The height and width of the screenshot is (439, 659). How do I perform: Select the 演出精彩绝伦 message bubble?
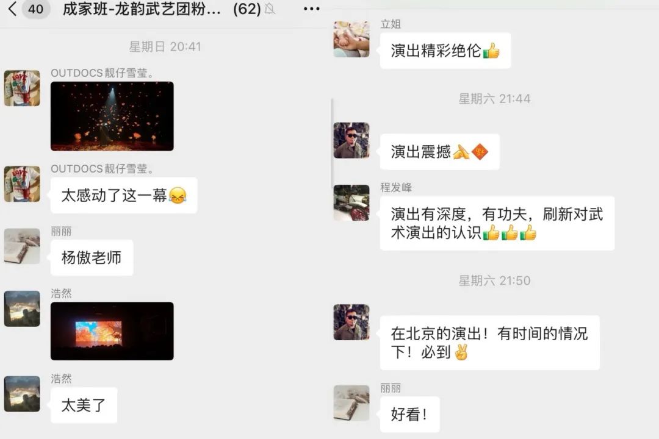point(445,51)
